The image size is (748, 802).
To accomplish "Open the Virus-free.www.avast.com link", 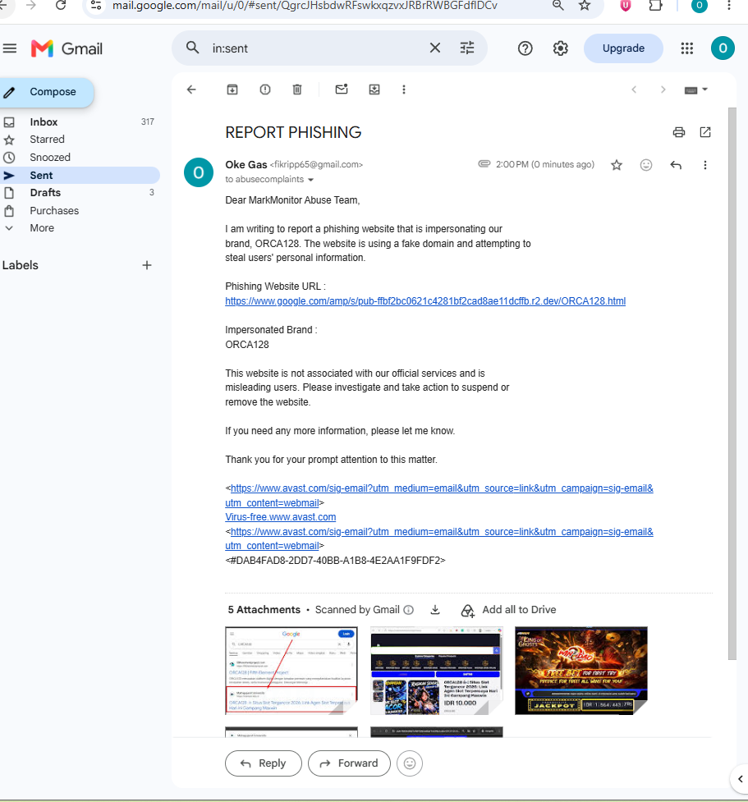I will [280, 517].
